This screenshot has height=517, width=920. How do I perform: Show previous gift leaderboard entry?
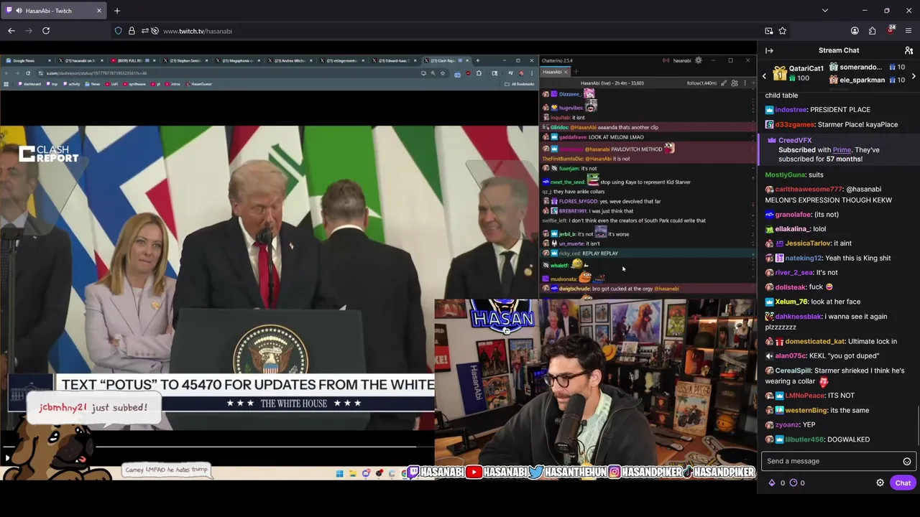click(765, 75)
